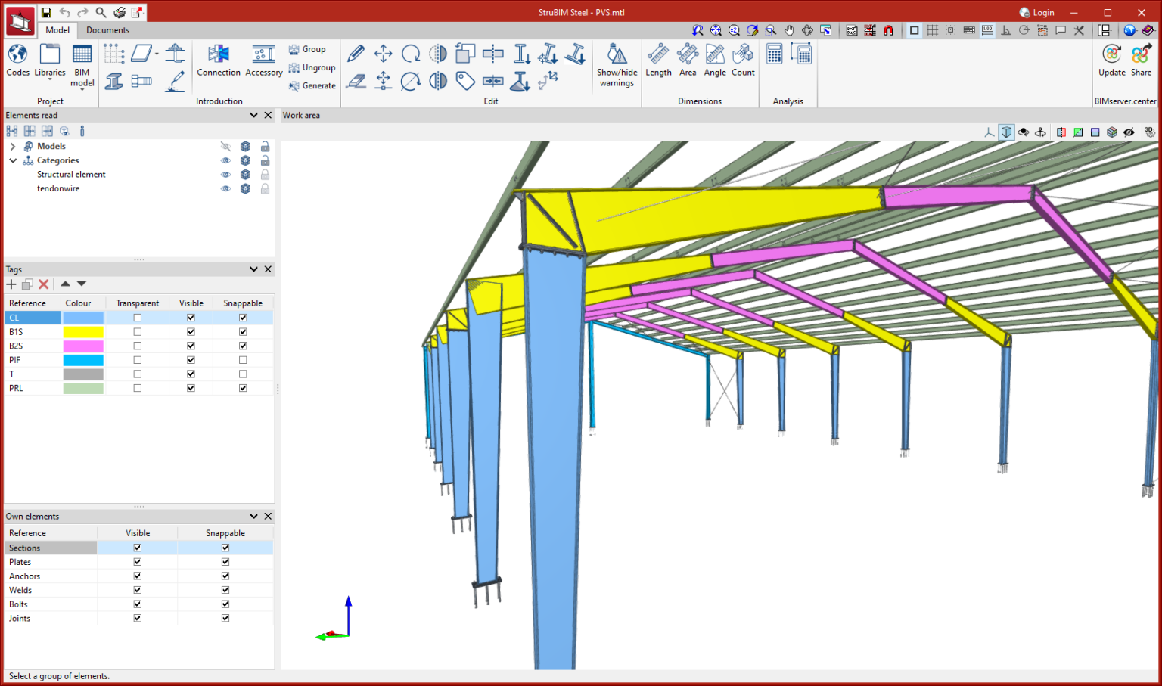
Task: Activate the Length dimension tool
Action: pyautogui.click(x=657, y=61)
